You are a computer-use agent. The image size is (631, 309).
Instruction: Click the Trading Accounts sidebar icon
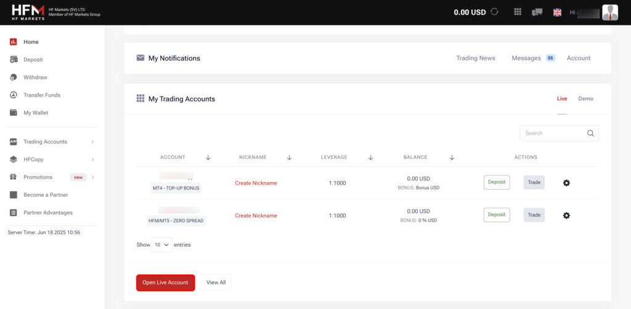pos(14,142)
